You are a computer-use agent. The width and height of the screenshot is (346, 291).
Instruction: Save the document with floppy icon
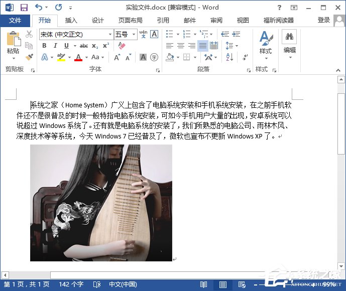click(24, 8)
